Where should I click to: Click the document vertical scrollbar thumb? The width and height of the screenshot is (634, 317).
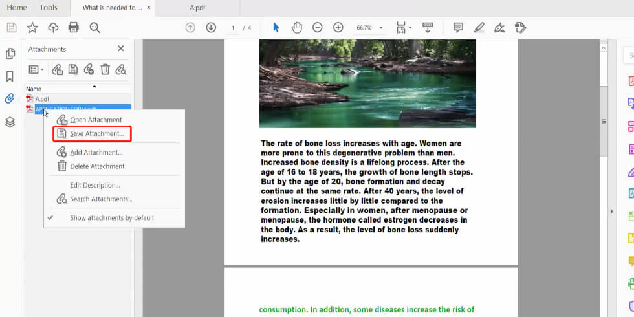(x=603, y=120)
